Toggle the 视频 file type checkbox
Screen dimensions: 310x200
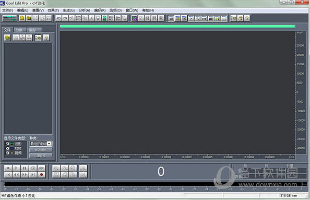(x=7, y=153)
